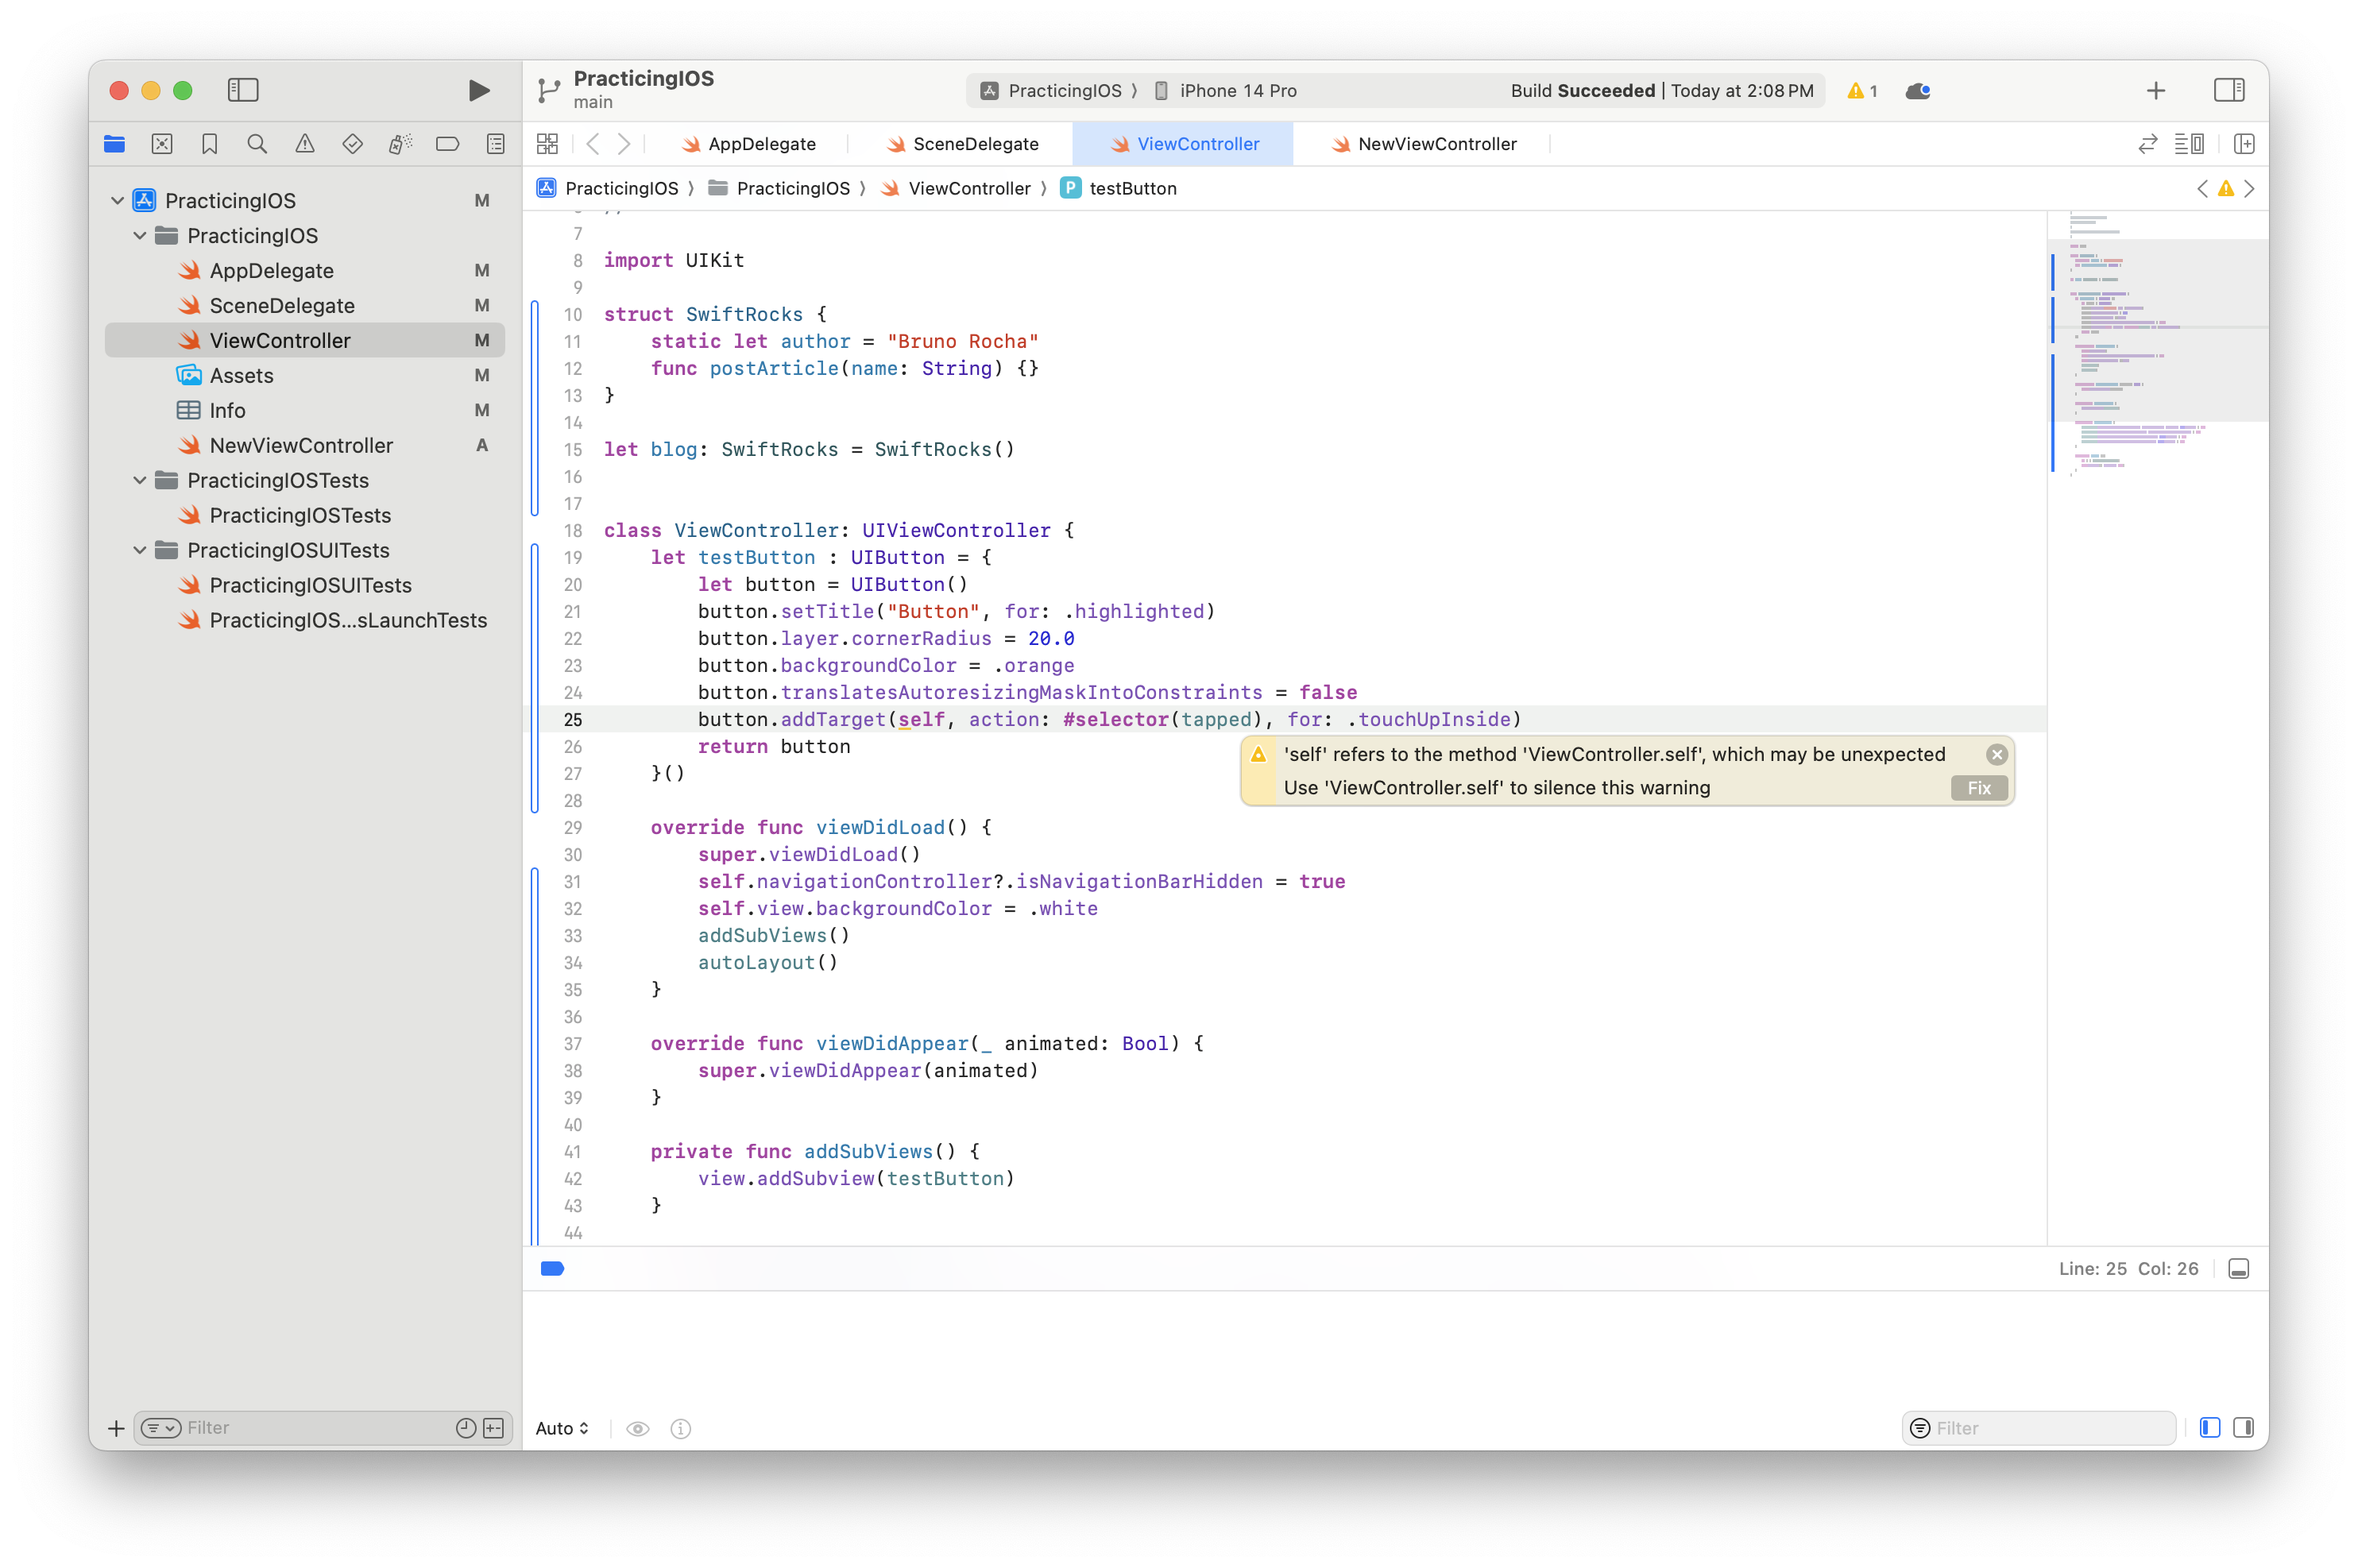Collapse the PracticingIOSUITests folder
The height and width of the screenshot is (1568, 2358).
pos(140,550)
